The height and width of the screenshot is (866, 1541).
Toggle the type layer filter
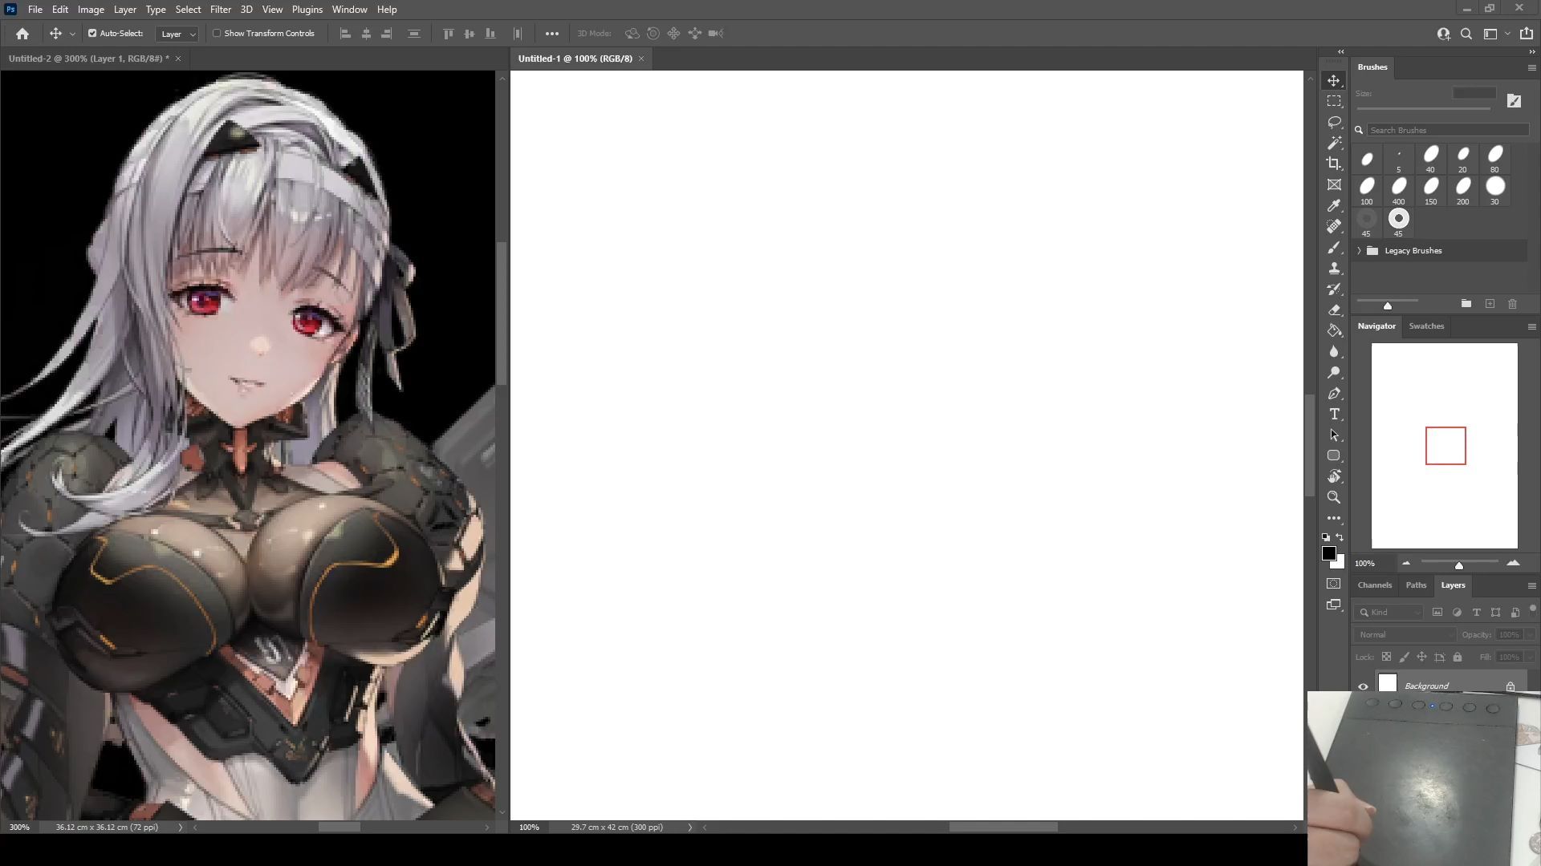click(1476, 613)
